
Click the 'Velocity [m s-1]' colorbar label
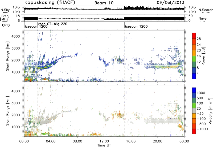[x=210, y=111]
